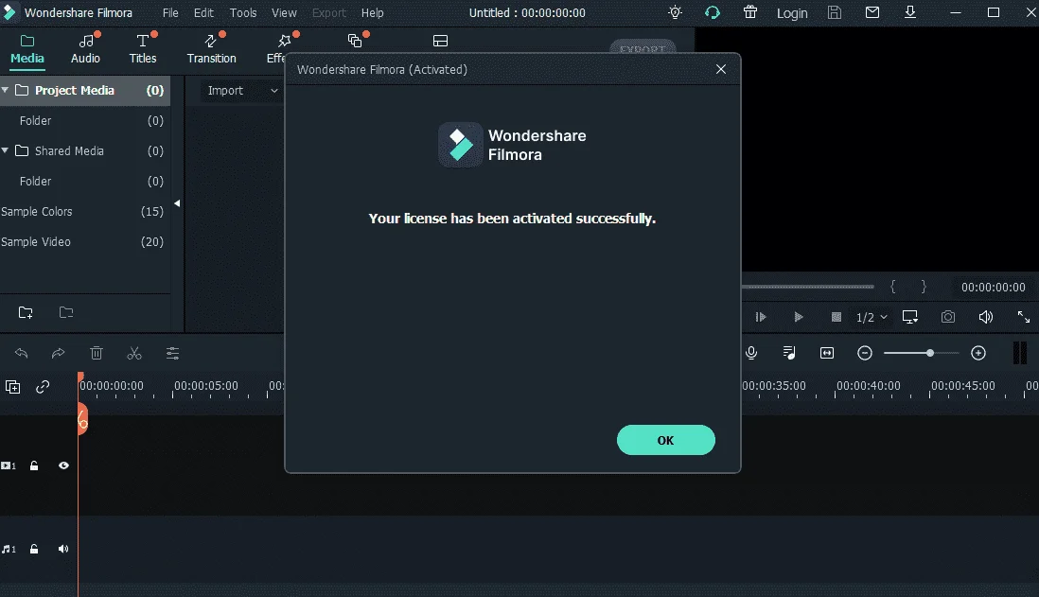Screen dimensions: 1039x597
Task: Open the Edit menu
Action: pyautogui.click(x=203, y=12)
